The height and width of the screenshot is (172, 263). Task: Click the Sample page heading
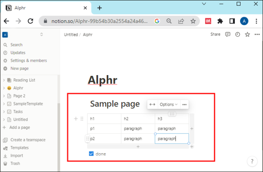115,104
